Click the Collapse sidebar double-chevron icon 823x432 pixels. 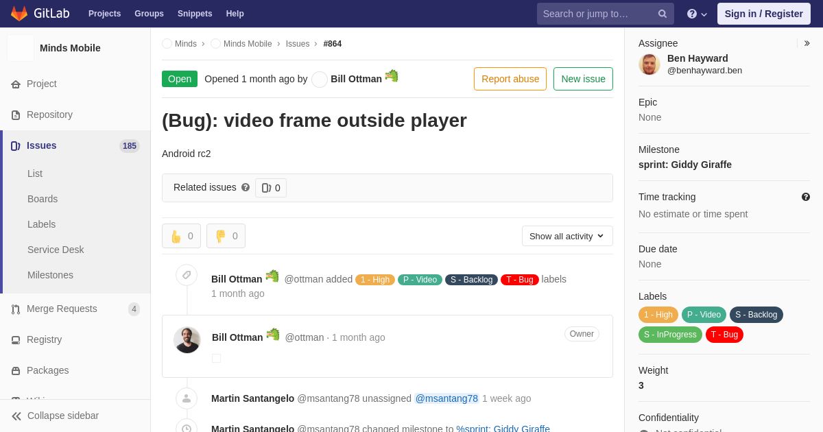pyautogui.click(x=16, y=416)
